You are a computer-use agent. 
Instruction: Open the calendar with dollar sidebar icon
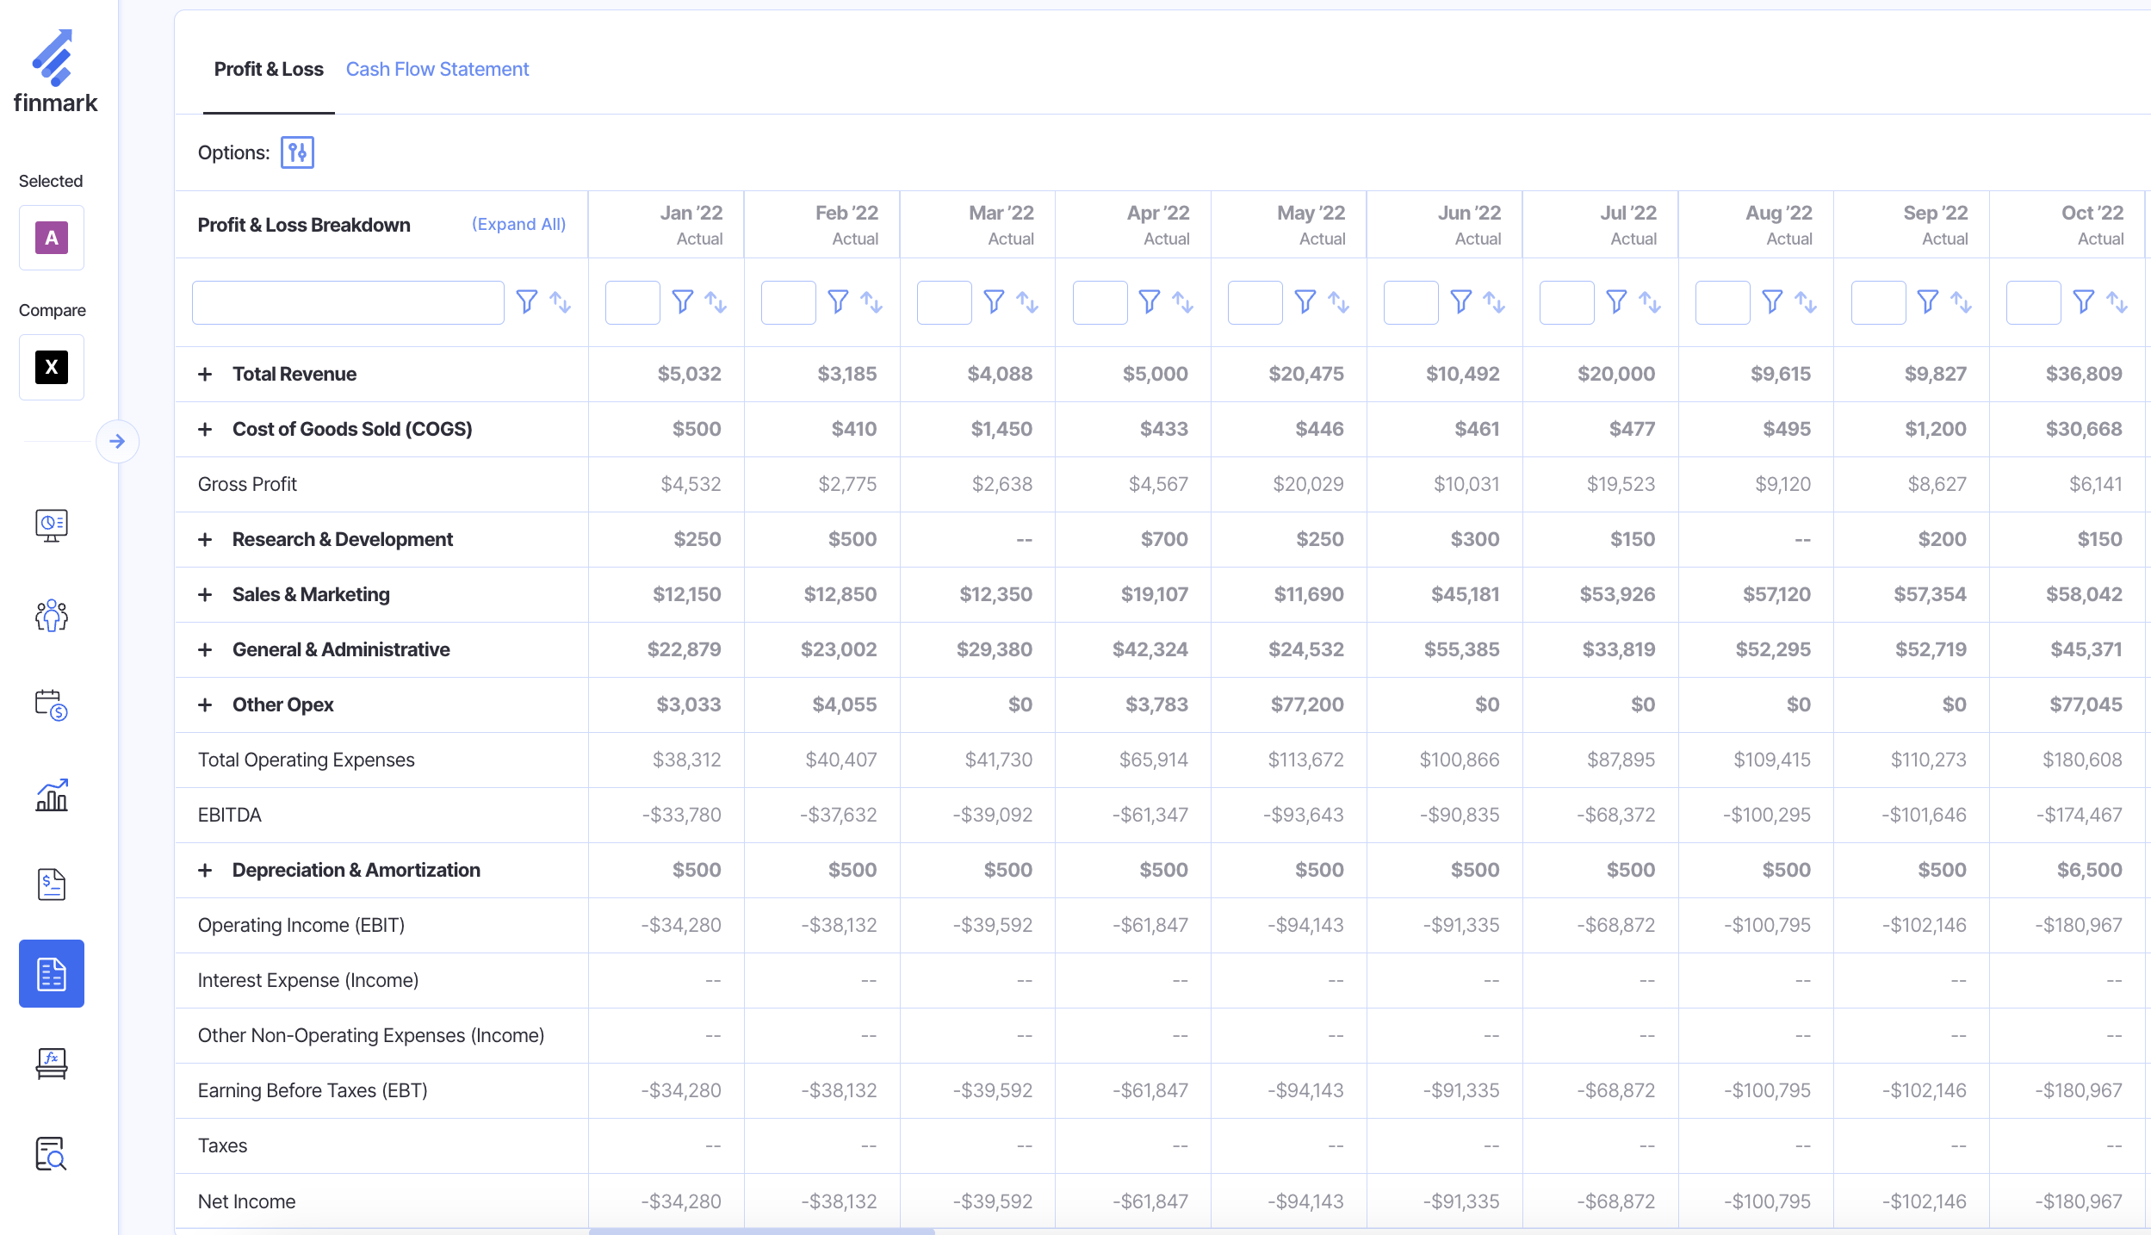(52, 705)
